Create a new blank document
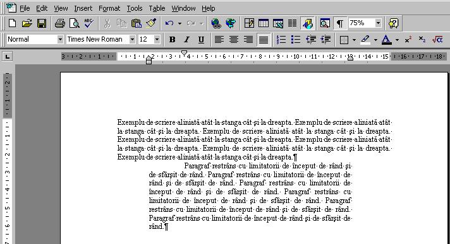Viewport: 450px width, 244px height. click(12, 23)
